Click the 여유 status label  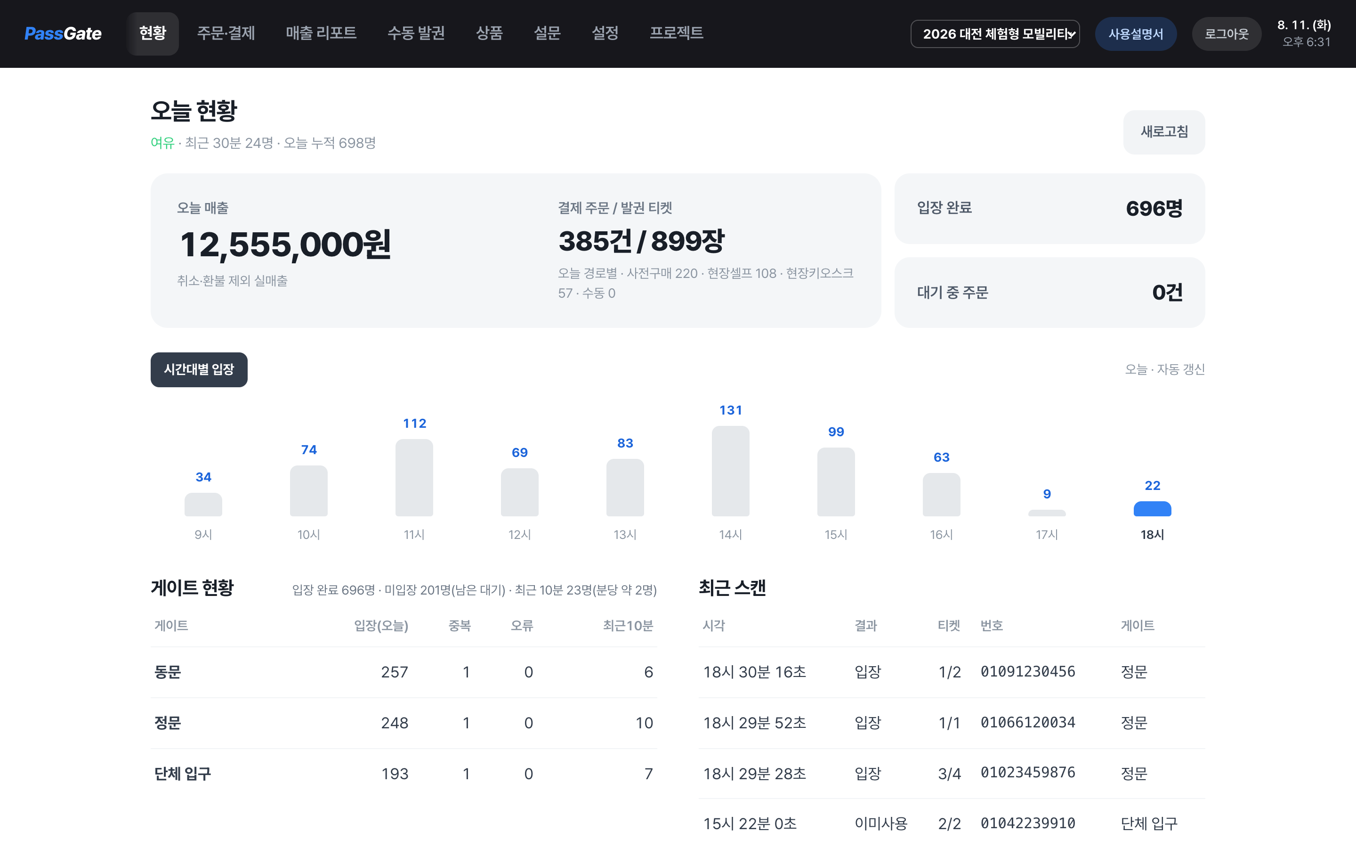point(162,143)
